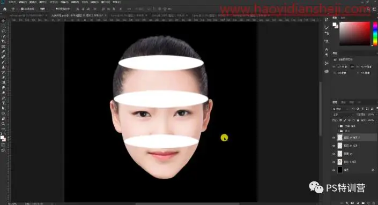The width and height of the screenshot is (378, 205).
Task: Open the blend mode dropdown
Action: click(x=342, y=115)
